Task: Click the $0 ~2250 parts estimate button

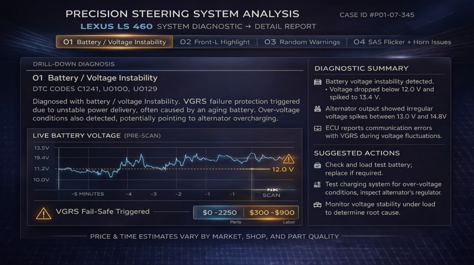Action: point(219,213)
